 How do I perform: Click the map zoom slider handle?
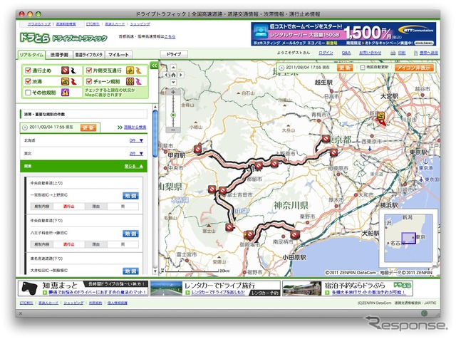pyautogui.click(x=173, y=115)
